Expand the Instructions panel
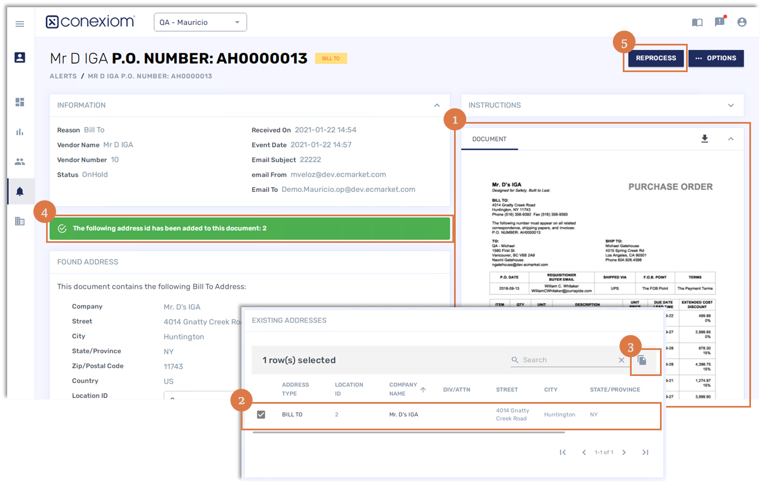The width and height of the screenshot is (761, 483). (731, 105)
